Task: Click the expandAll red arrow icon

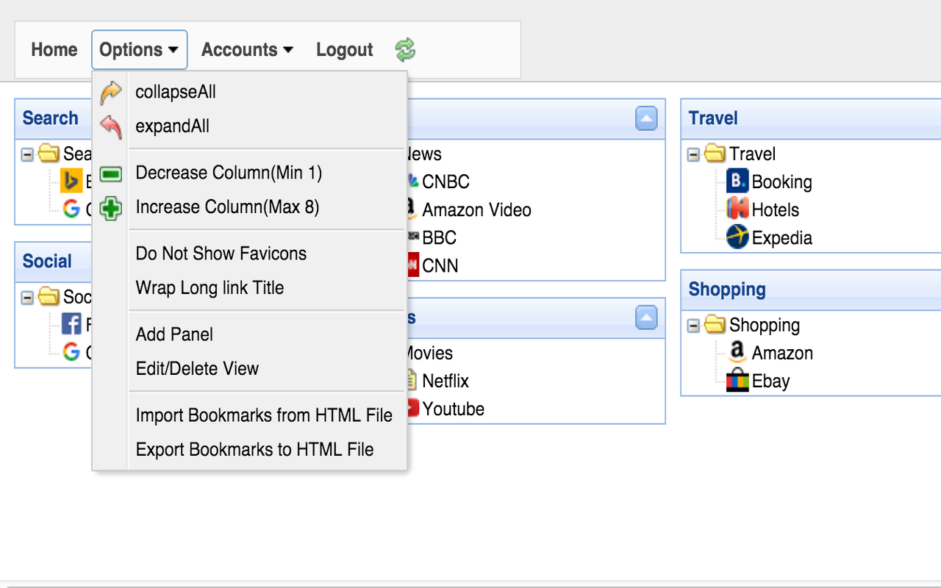Action: coord(110,126)
